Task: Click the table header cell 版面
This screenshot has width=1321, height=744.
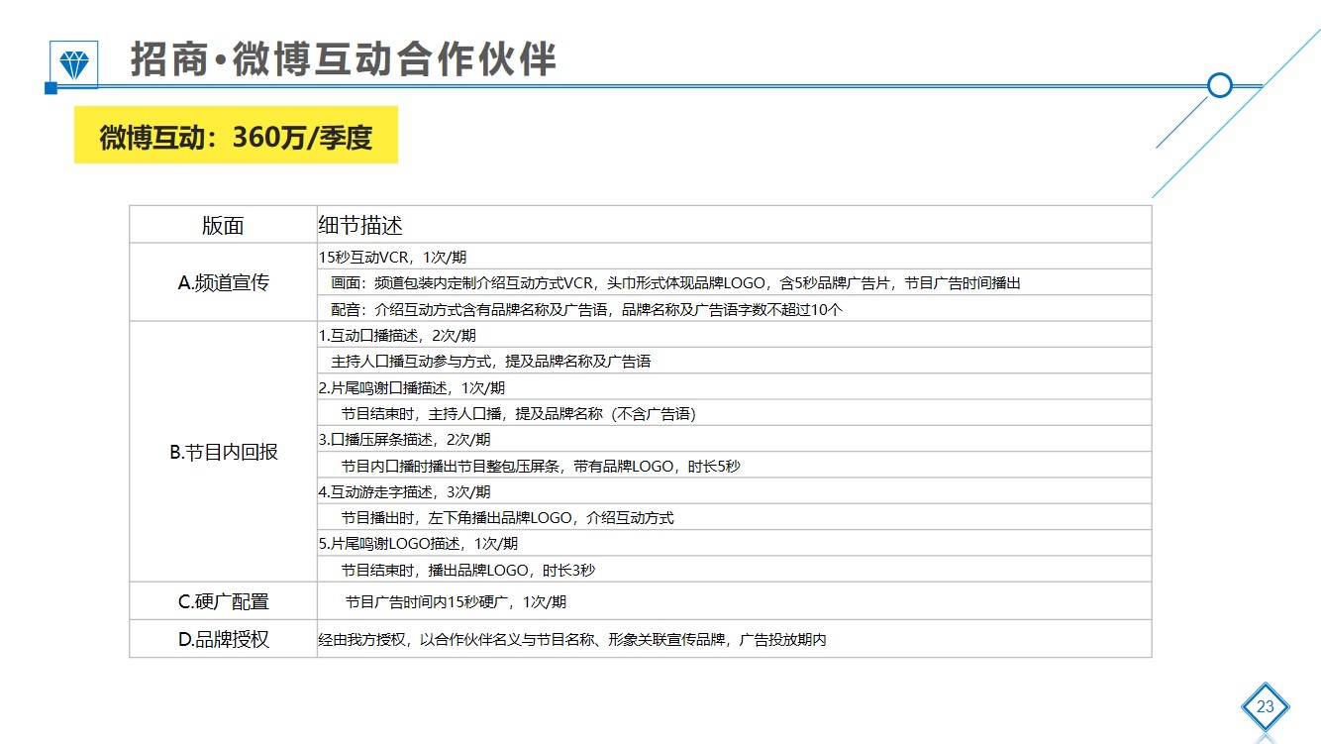Action: tap(223, 225)
